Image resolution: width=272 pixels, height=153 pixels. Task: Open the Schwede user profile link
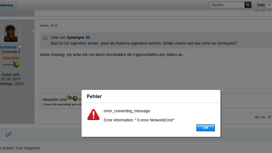click(x=8, y=47)
